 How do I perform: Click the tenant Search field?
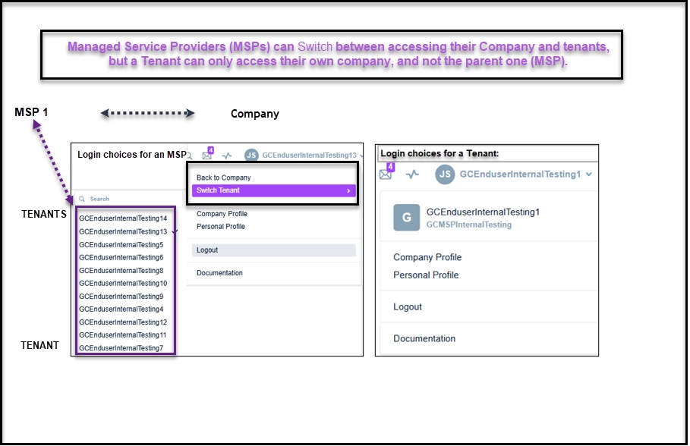(128, 199)
